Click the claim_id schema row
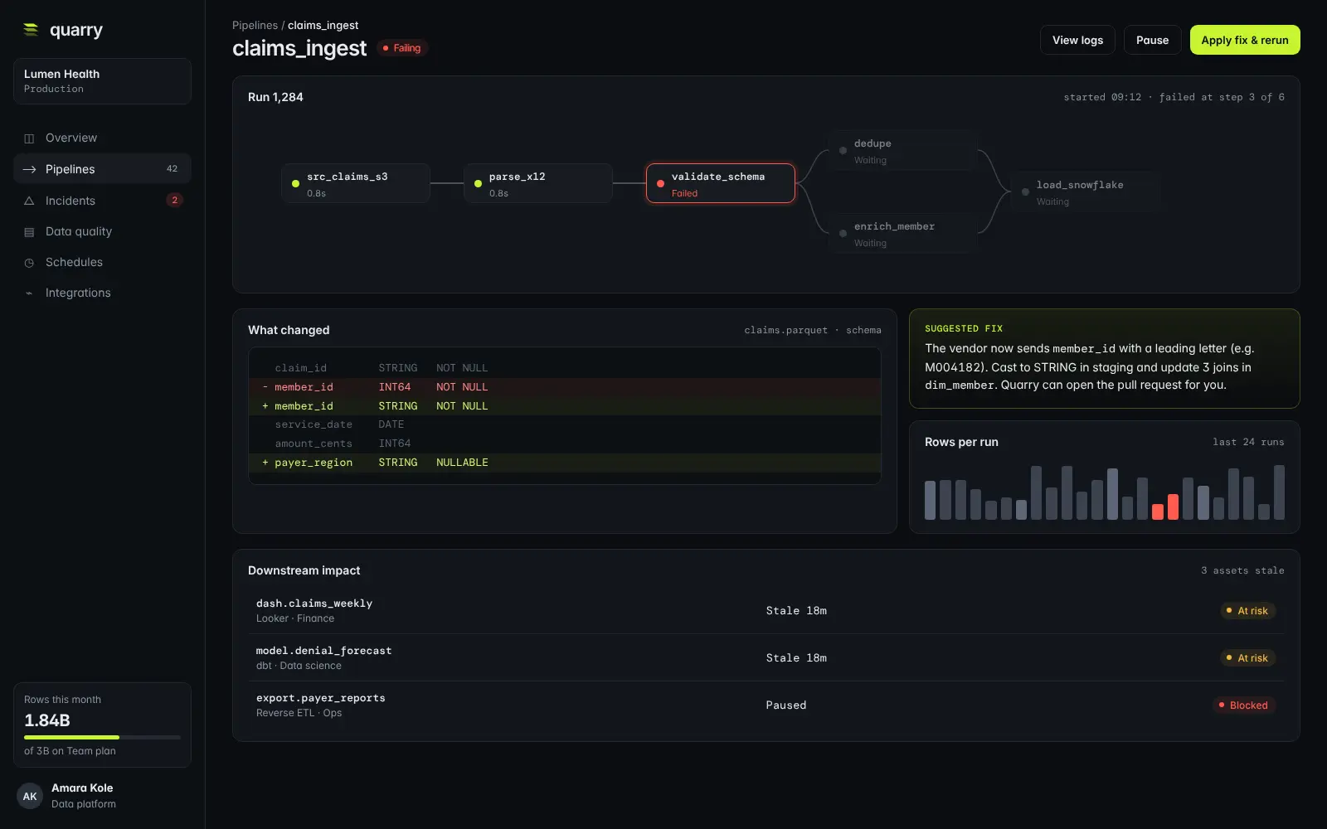Screen dimensions: 1327x829 pos(564,368)
